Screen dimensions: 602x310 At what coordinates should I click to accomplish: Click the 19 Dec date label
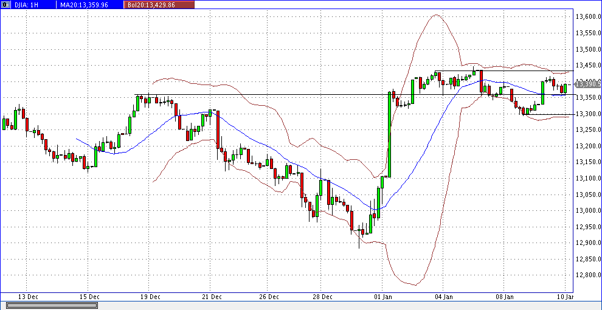click(150, 297)
